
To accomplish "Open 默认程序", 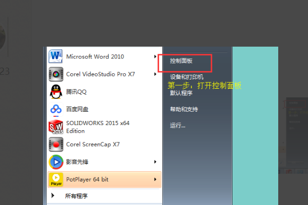I will point(181,93).
